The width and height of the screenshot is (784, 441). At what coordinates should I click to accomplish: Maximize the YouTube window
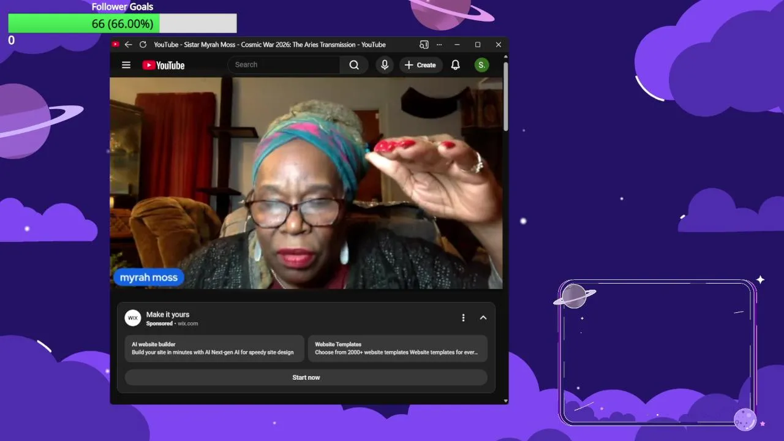coord(478,45)
